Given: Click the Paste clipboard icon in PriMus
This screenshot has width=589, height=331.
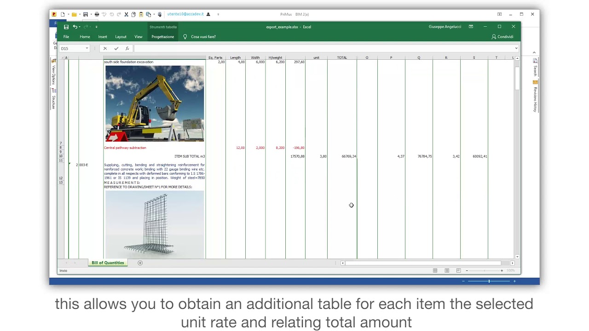Looking at the screenshot, I should click(x=141, y=14).
